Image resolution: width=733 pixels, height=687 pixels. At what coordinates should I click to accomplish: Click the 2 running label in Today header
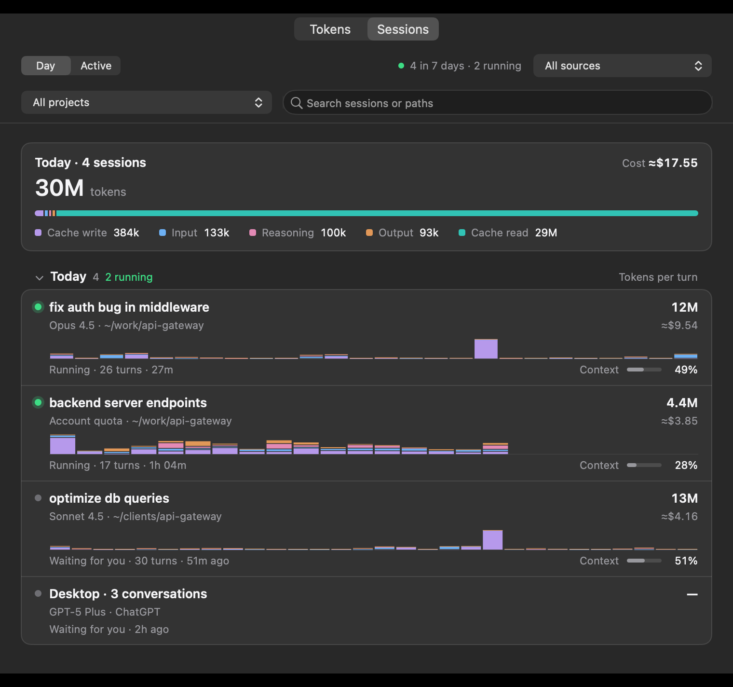(129, 277)
